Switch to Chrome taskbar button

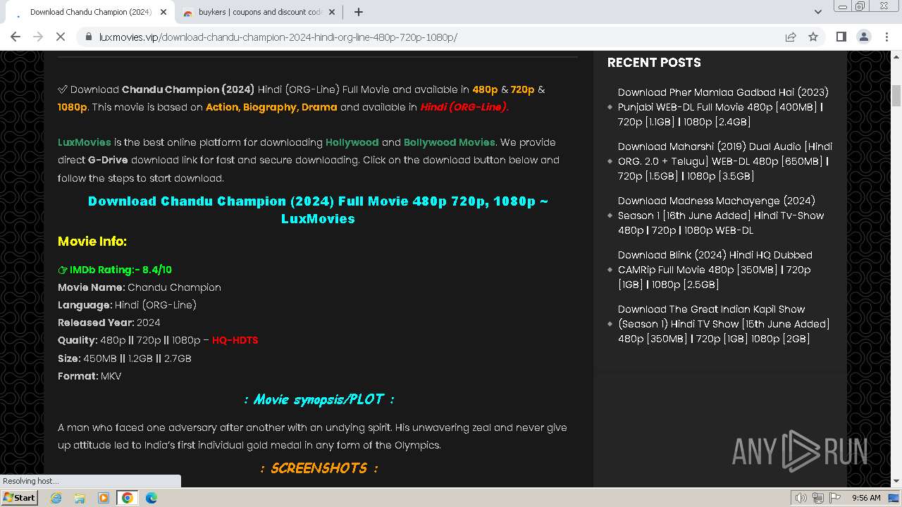128,498
